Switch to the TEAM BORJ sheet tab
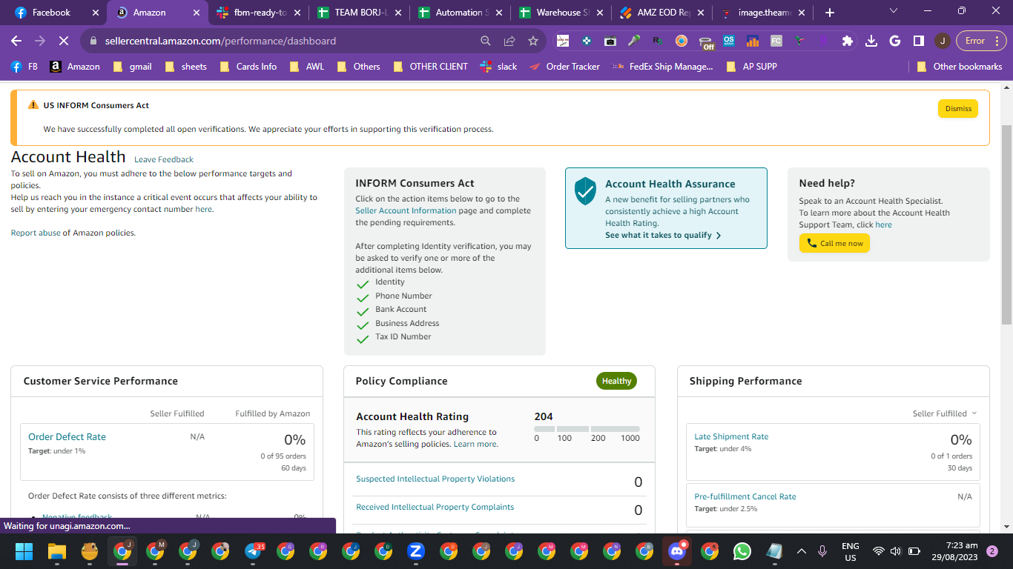 359,13
